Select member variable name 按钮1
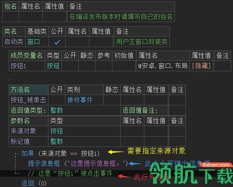Image resolution: width=233 pixels, height=187 pixels. pyautogui.click(x=18, y=66)
